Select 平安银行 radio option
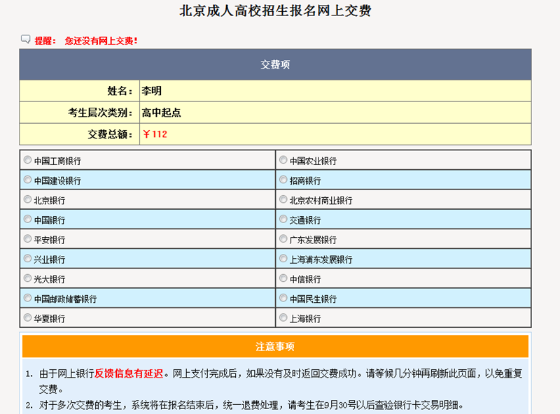 (28, 238)
